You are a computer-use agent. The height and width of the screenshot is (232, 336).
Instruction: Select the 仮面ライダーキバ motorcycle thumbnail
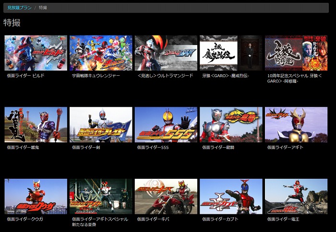click(166, 197)
